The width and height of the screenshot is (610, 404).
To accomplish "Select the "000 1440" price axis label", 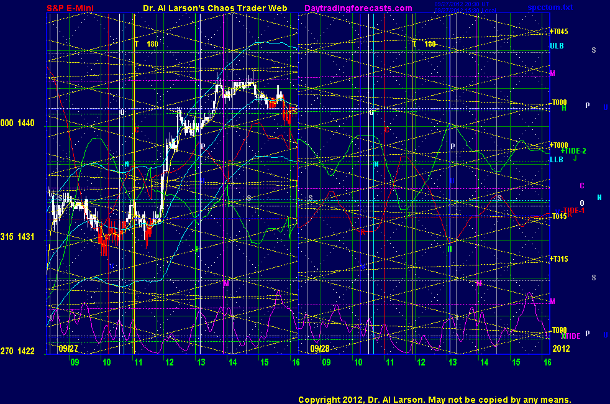I will tap(17, 124).
